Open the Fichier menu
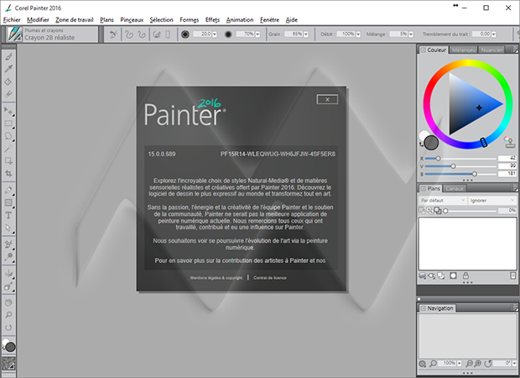Viewport: 520px width, 378px height. point(12,20)
